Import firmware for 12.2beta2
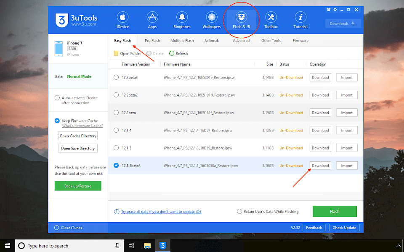The width and height of the screenshot is (404, 252). (x=347, y=95)
